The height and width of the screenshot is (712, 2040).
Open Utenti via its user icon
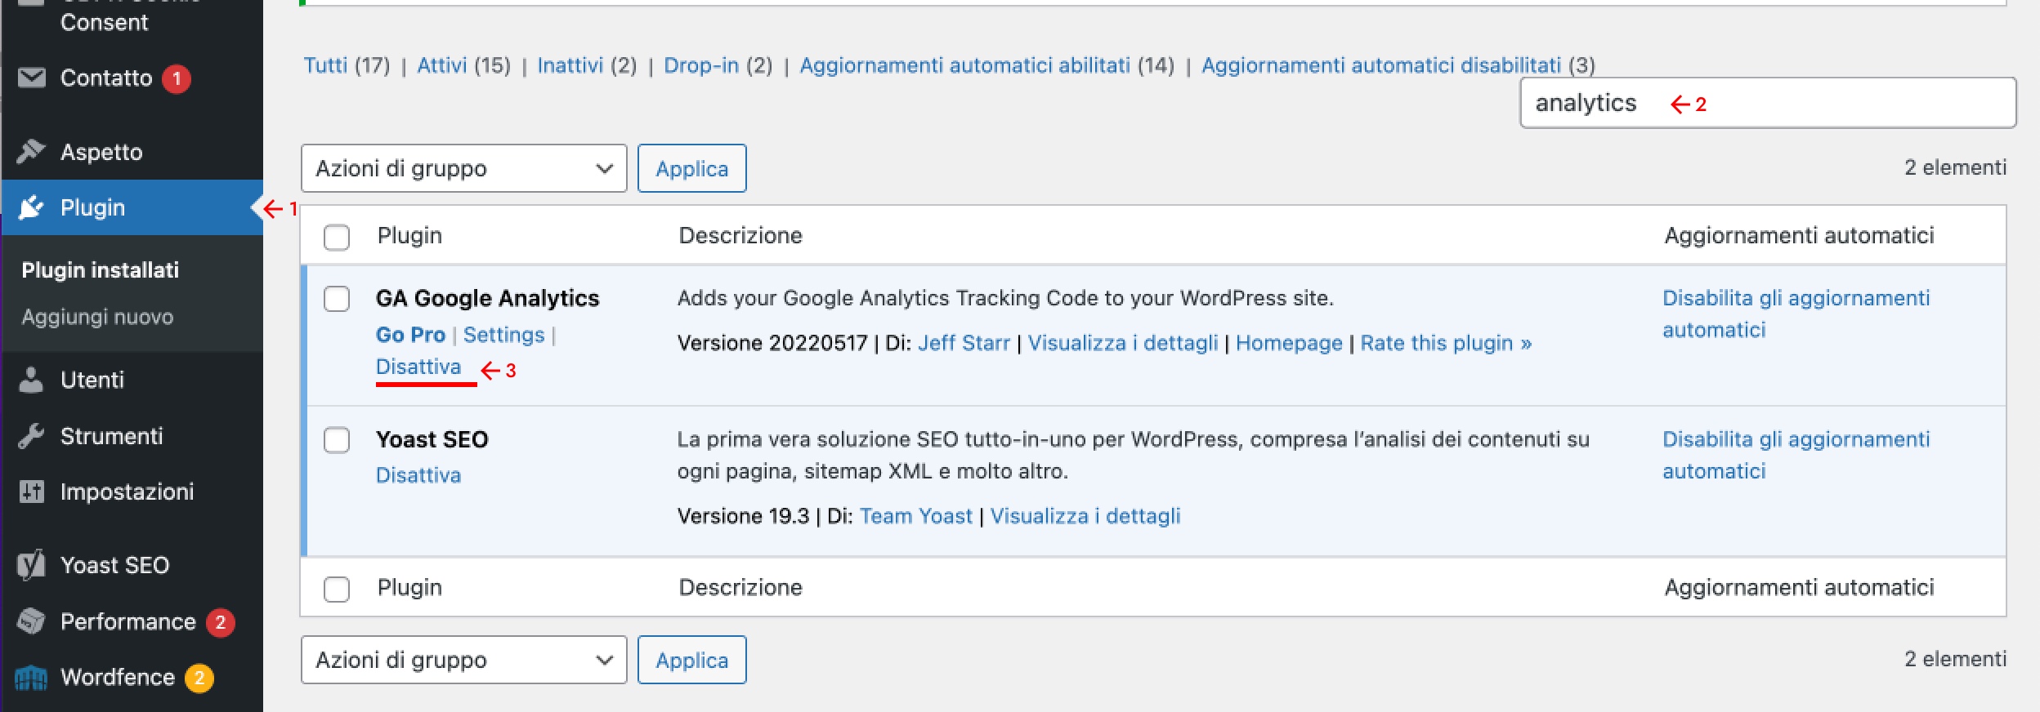[31, 380]
